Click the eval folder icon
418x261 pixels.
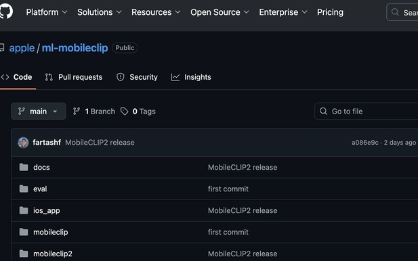coord(24,189)
